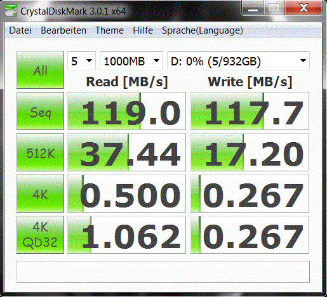This screenshot has width=327, height=297.
Task: Start the 4K benchmark test
Action: point(40,194)
